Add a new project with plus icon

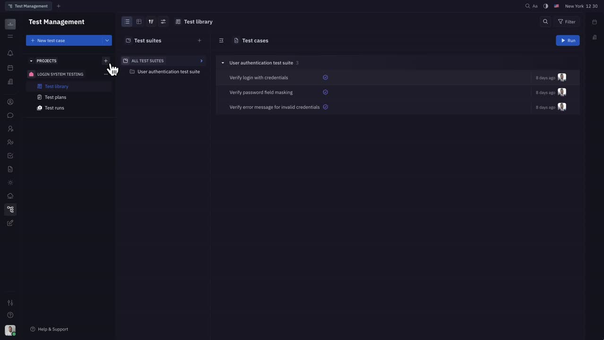coord(105,61)
